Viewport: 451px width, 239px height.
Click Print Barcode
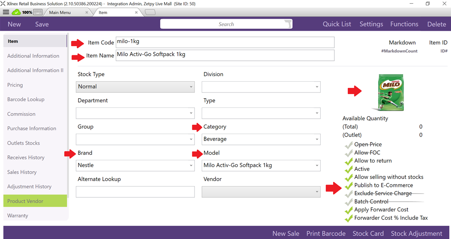(326, 233)
